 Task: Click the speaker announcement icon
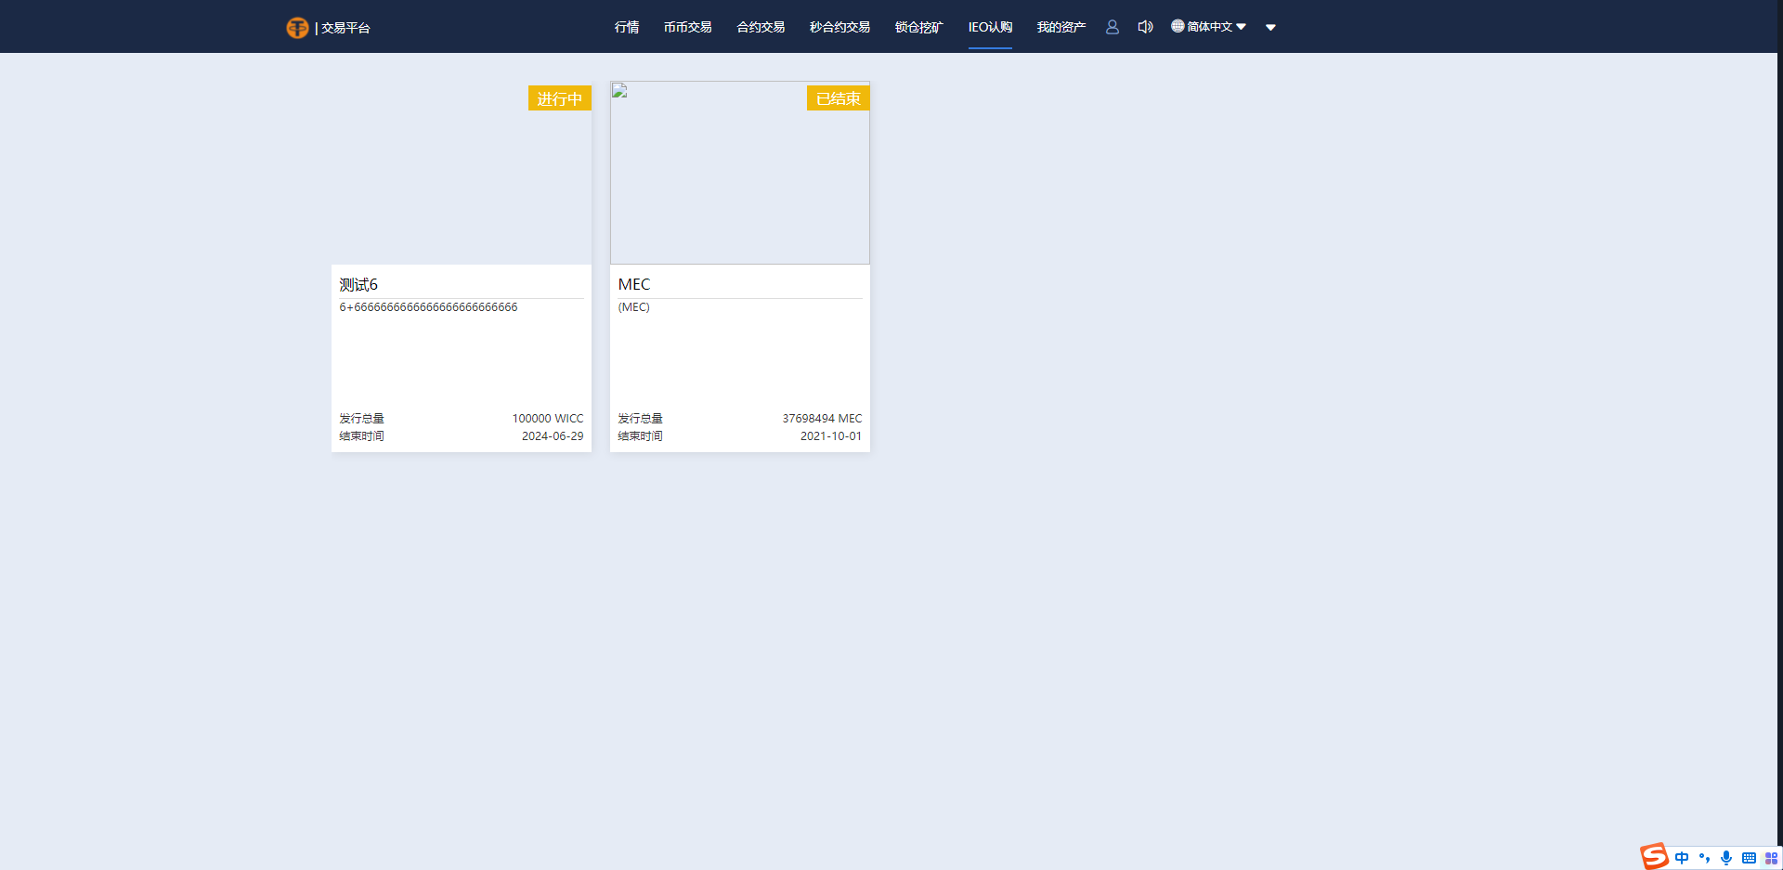tap(1145, 27)
